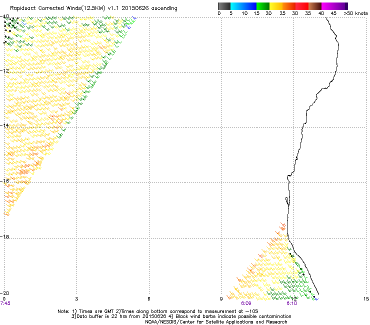Screen dimensions: 370x325
Task: Select the green 15-20 knots color band
Action: pyautogui.click(x=263, y=6)
